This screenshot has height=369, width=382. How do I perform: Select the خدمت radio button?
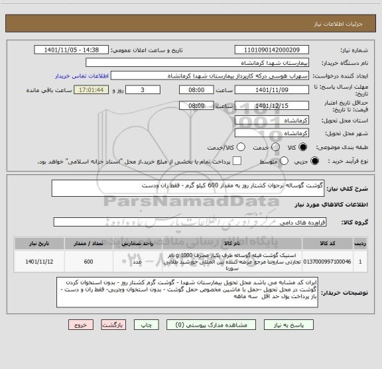tap(275, 147)
